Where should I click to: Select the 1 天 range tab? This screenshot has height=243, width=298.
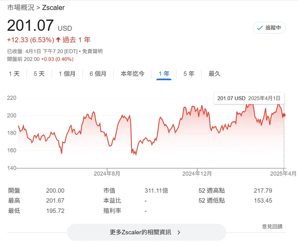click(x=14, y=74)
